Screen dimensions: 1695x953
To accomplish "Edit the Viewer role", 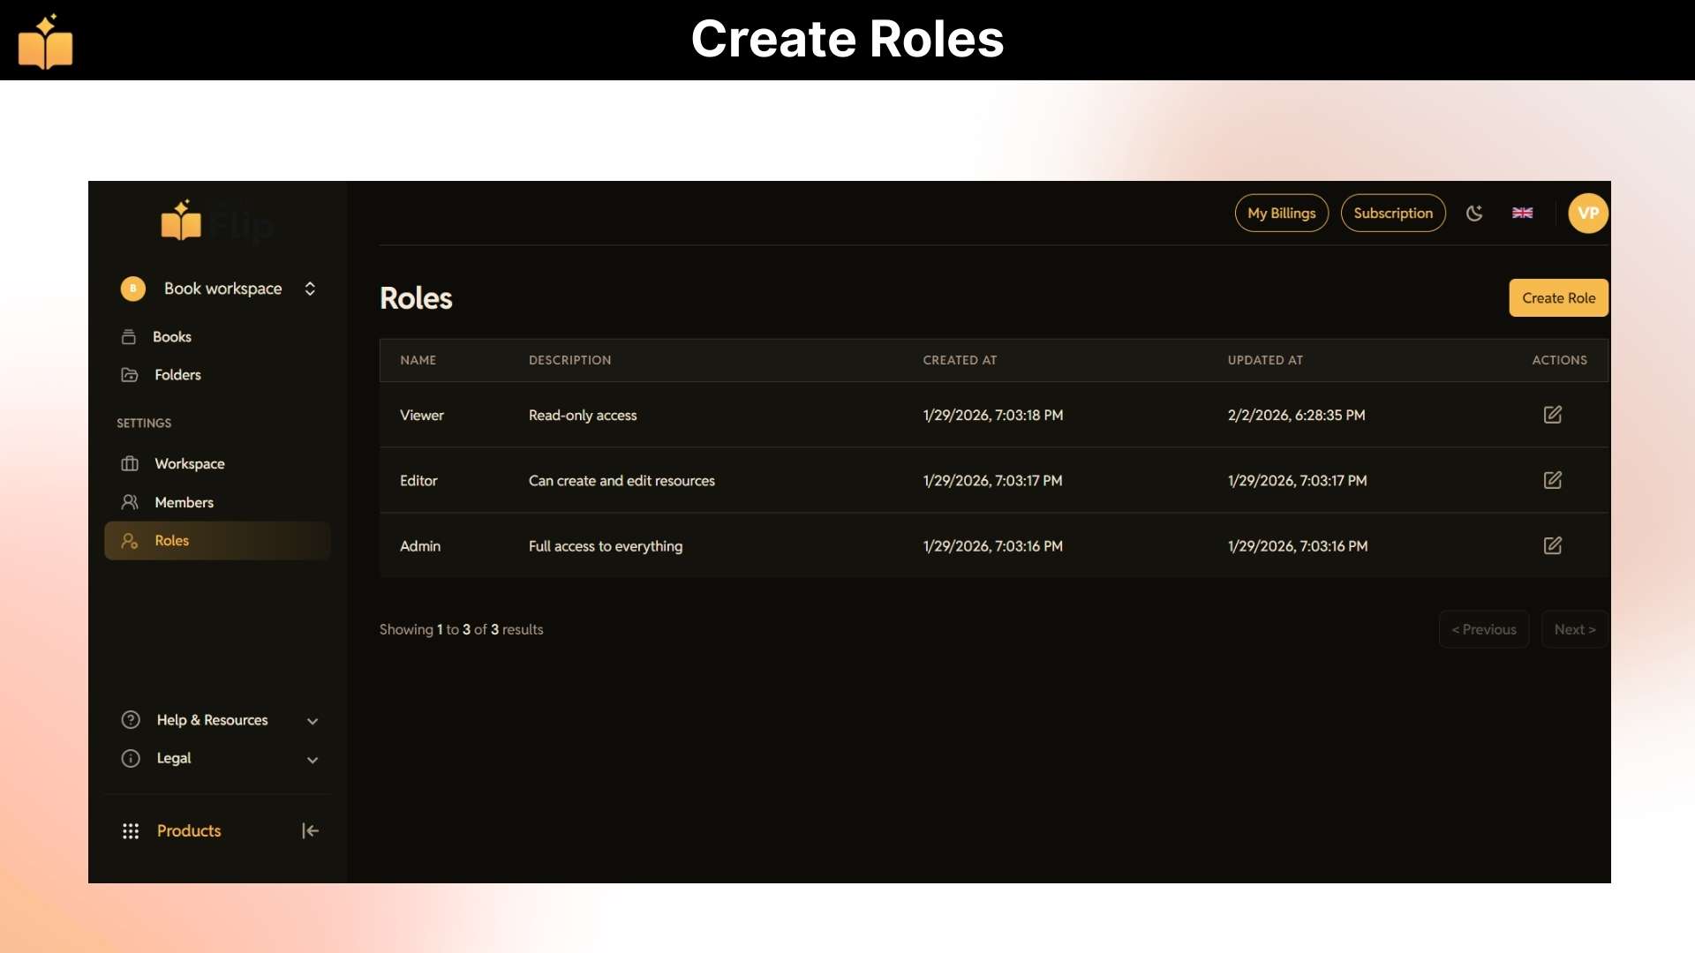I will click(x=1552, y=415).
